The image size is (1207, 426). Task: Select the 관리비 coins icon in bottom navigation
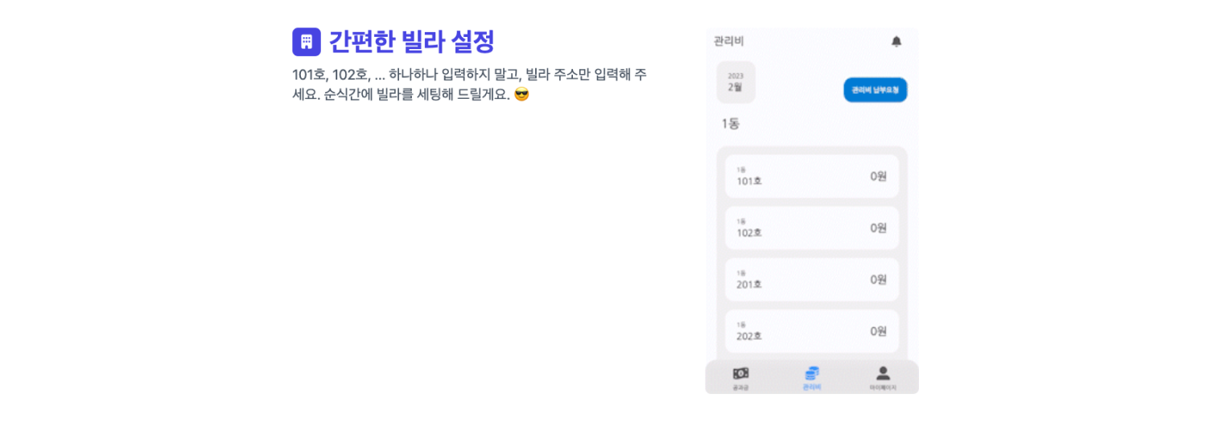(x=812, y=378)
